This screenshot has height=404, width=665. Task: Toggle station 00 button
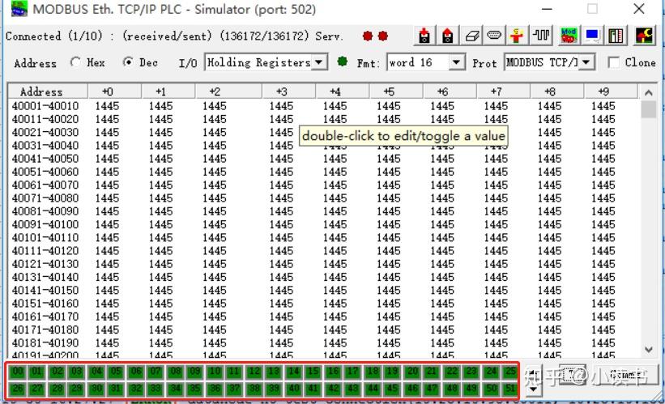coord(17,372)
